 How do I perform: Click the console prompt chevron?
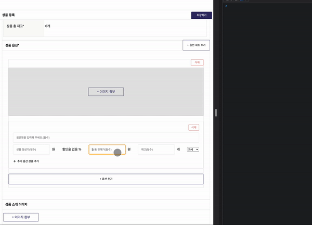click(x=226, y=6)
